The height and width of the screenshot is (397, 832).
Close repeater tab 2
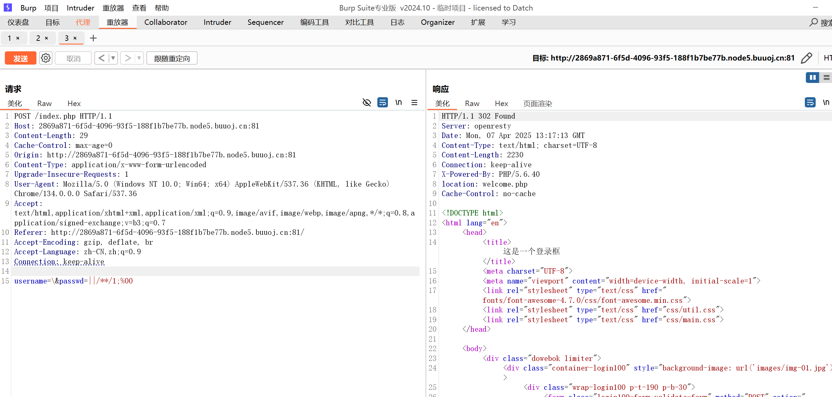[46, 38]
